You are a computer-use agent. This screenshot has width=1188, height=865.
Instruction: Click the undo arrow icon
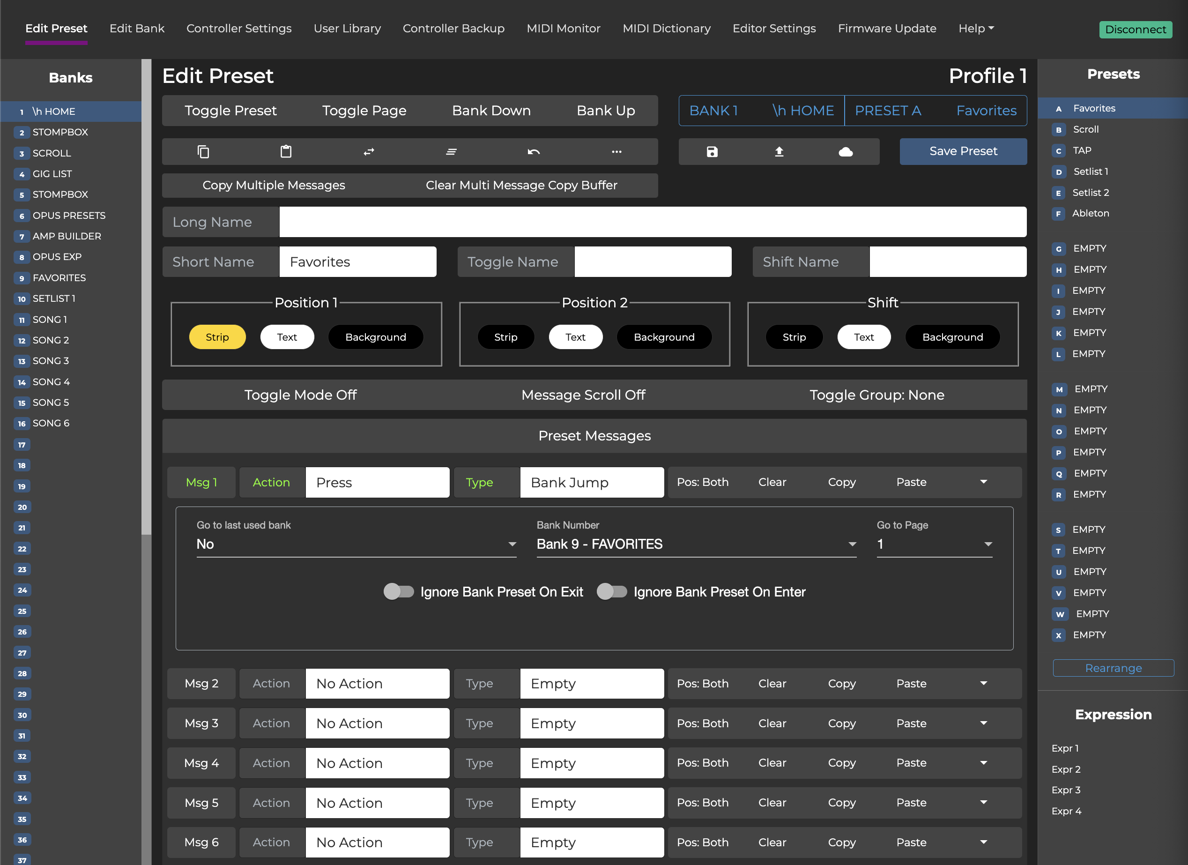click(533, 152)
